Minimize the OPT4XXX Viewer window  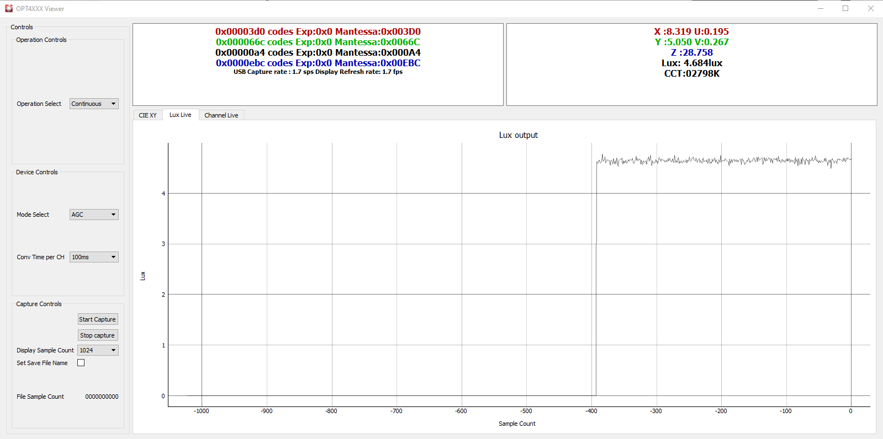click(x=820, y=8)
